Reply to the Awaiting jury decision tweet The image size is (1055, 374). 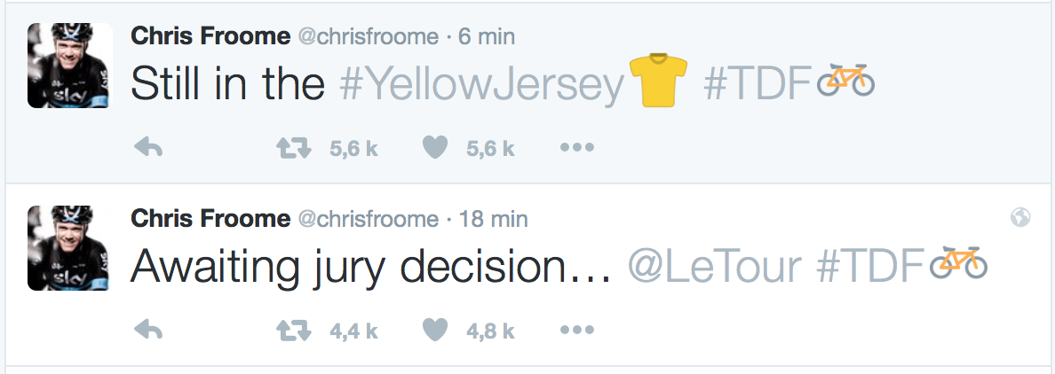(148, 330)
